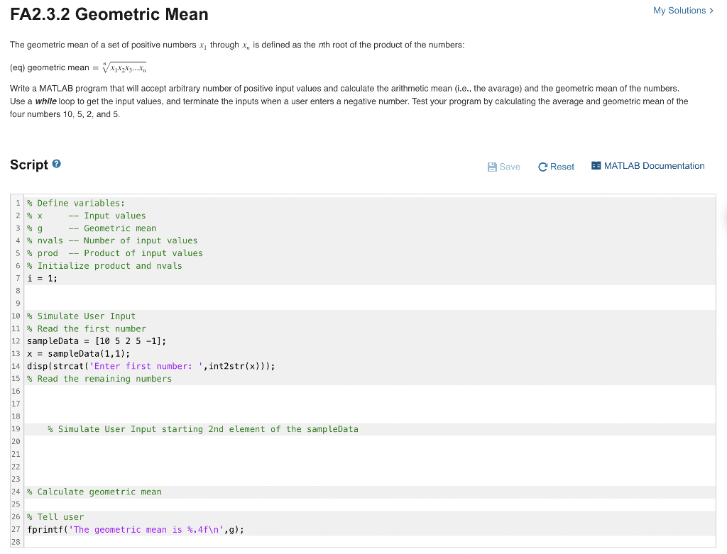The width and height of the screenshot is (727, 554).
Task: Open My Solutions
Action: pos(679,11)
